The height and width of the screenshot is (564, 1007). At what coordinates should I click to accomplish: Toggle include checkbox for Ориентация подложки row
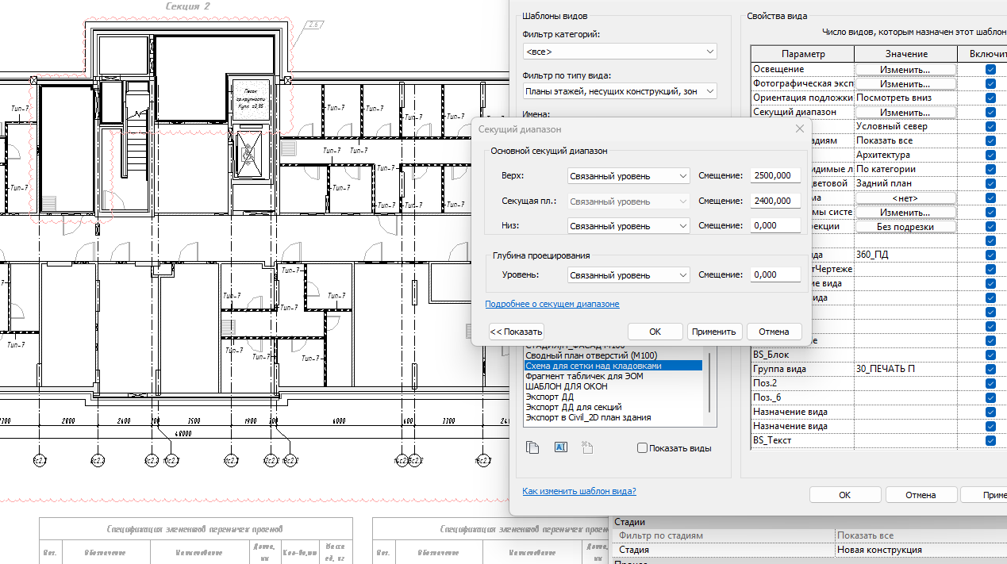[990, 98]
